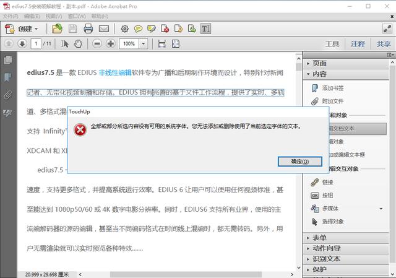Click the Create PDF icon

(10, 29)
